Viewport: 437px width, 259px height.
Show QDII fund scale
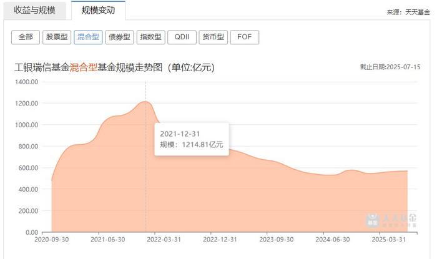pyautogui.click(x=182, y=37)
